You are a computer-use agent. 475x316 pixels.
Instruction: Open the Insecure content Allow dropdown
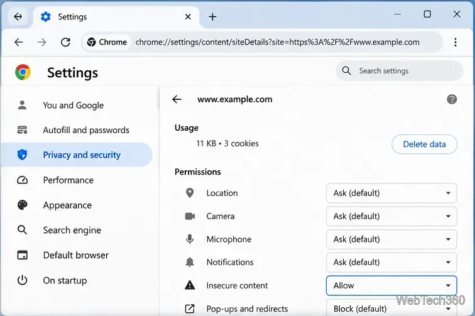[391, 285]
